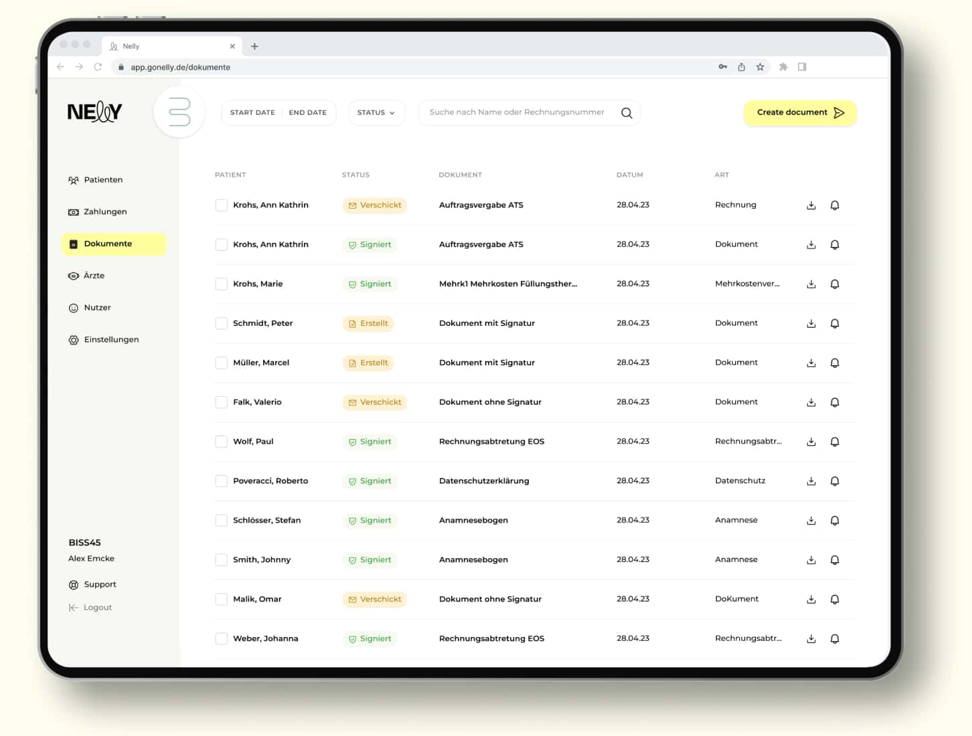Click Logout
The height and width of the screenshot is (736, 972).
coord(90,608)
